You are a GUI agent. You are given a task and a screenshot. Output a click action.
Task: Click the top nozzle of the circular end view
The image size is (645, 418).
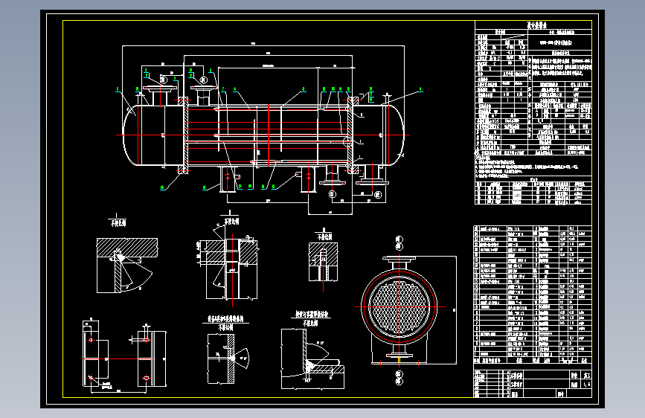coord(399,263)
